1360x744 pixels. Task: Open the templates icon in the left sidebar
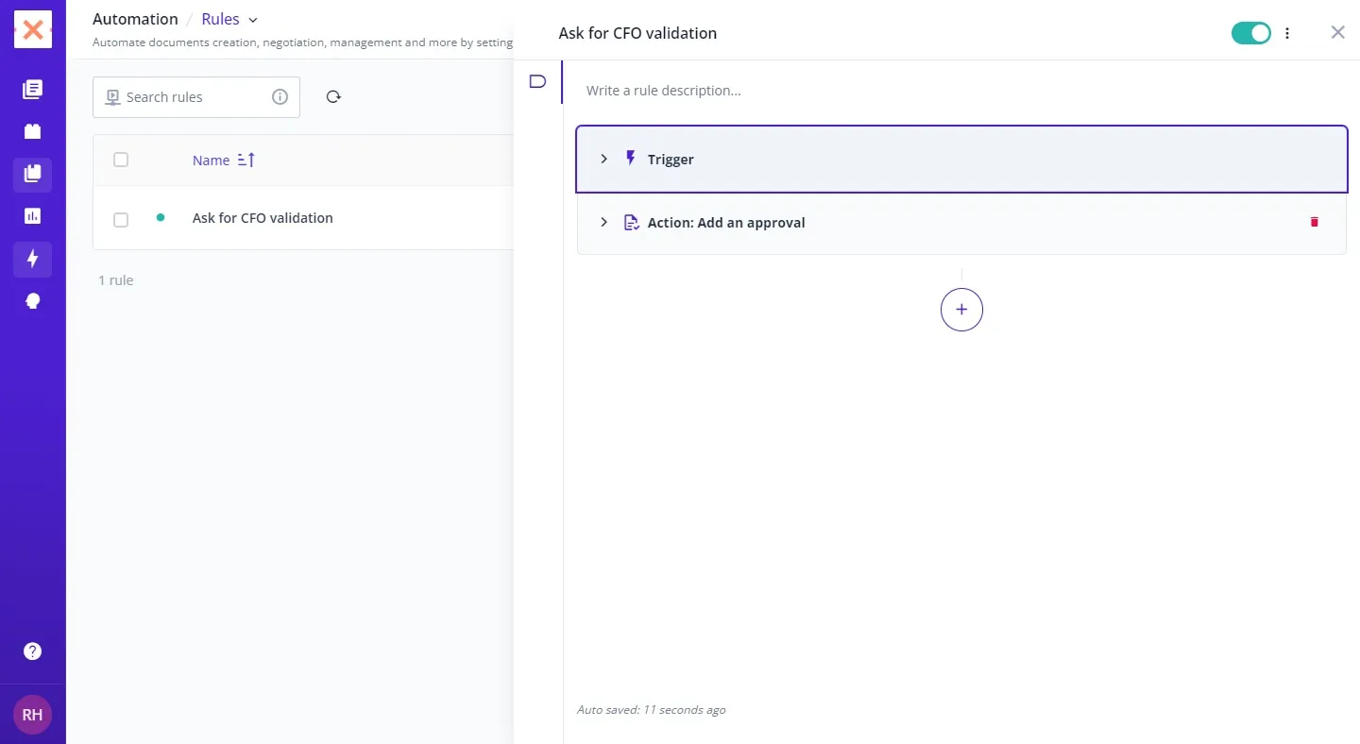[x=32, y=175]
